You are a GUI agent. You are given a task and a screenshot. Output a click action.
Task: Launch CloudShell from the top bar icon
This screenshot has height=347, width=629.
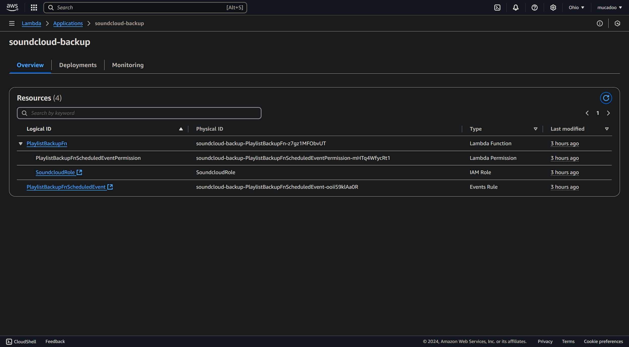497,8
